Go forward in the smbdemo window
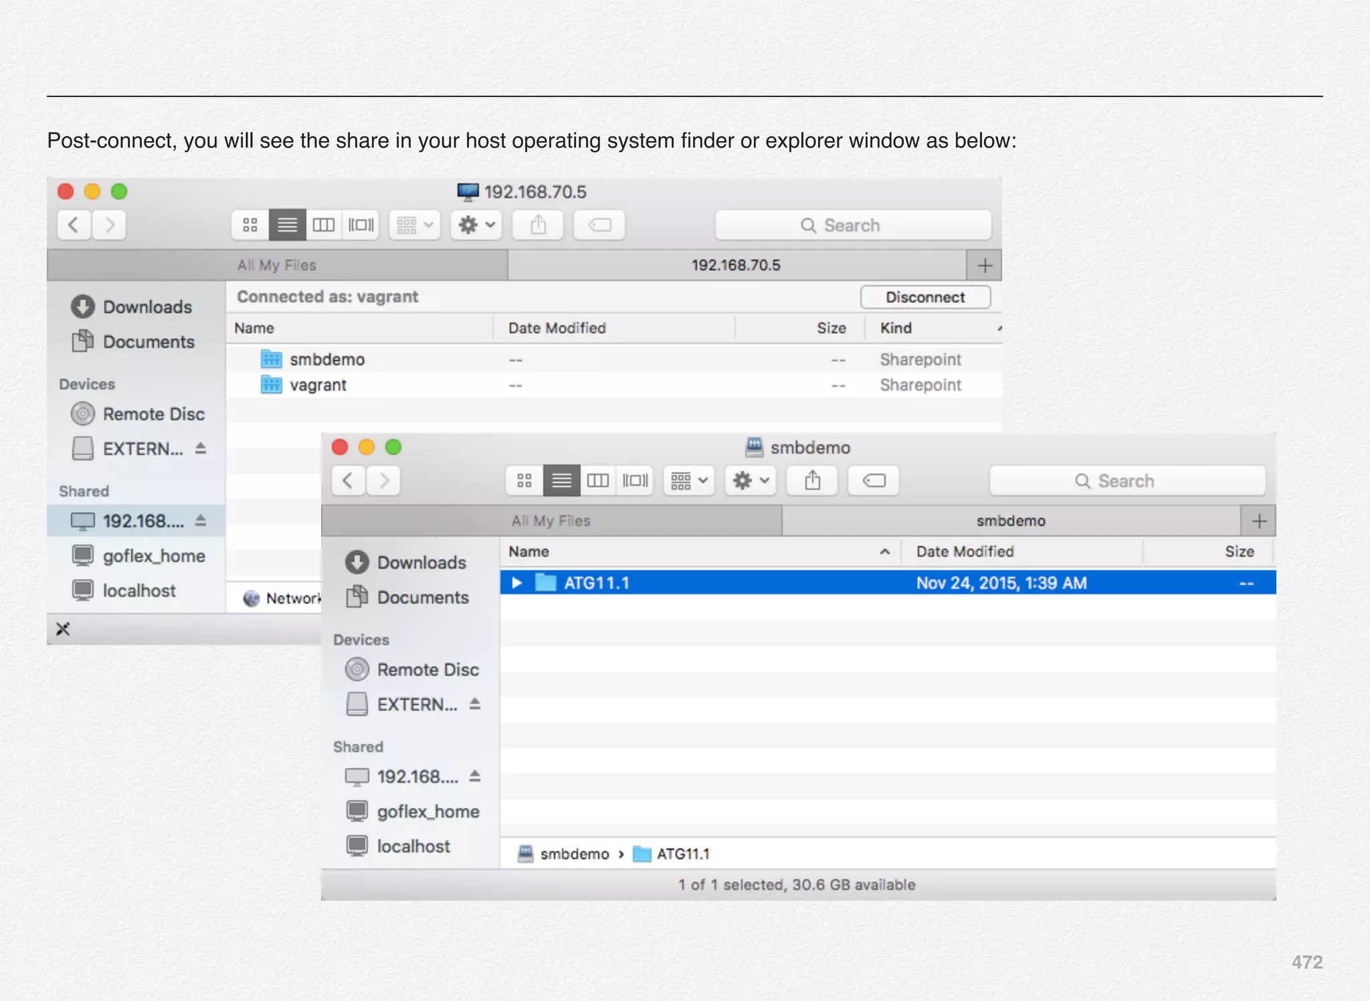 (383, 480)
